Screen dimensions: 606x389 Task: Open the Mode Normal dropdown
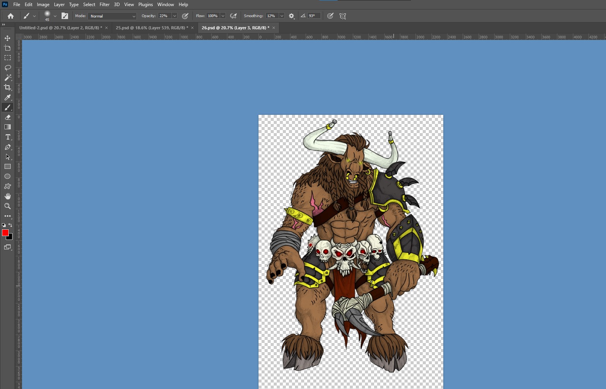click(112, 16)
